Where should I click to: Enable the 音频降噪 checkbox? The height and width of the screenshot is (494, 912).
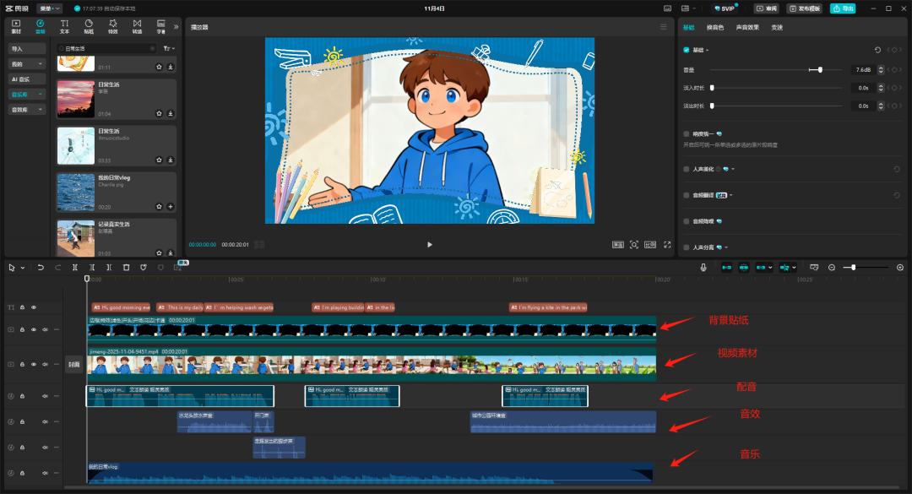(x=687, y=221)
